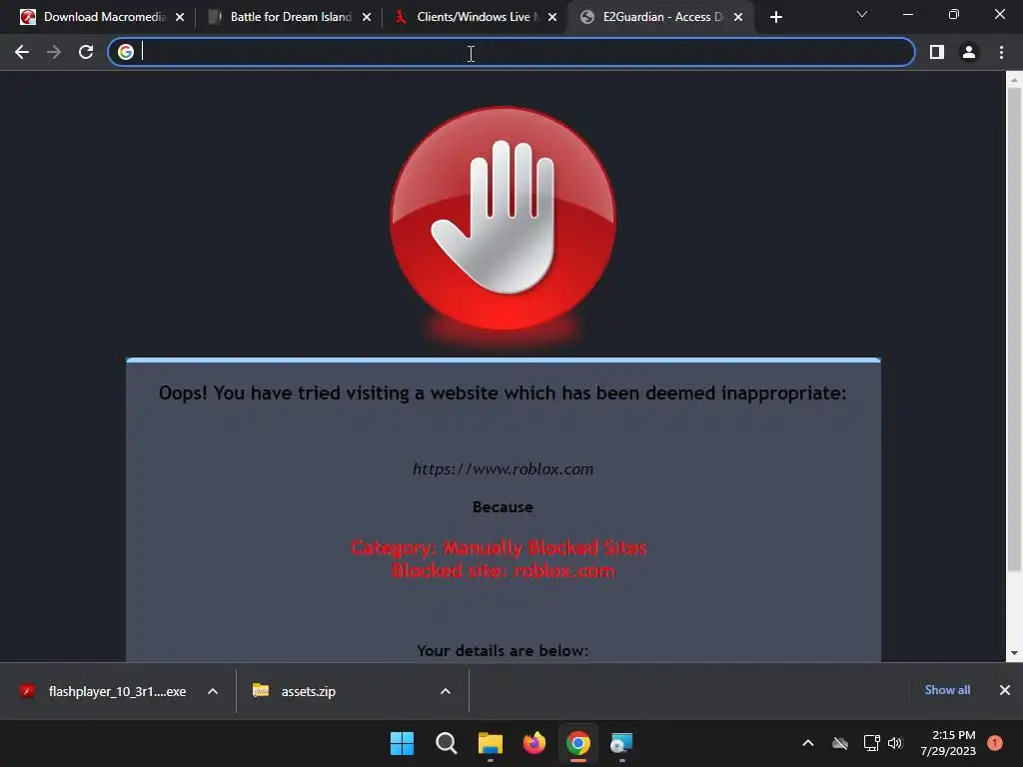Open the clock showing 2:15 PM
Viewport: 1023px width, 767px height.
click(x=948, y=743)
